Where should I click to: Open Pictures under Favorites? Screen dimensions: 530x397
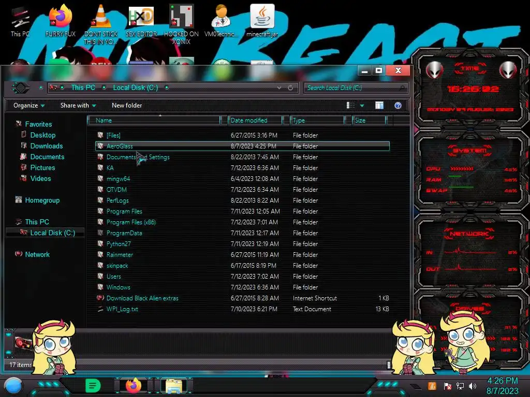tap(38, 168)
